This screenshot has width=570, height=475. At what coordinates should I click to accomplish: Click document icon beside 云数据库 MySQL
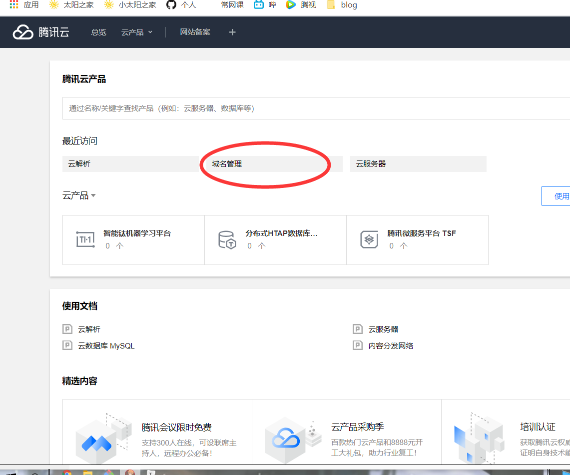pyautogui.click(x=67, y=345)
